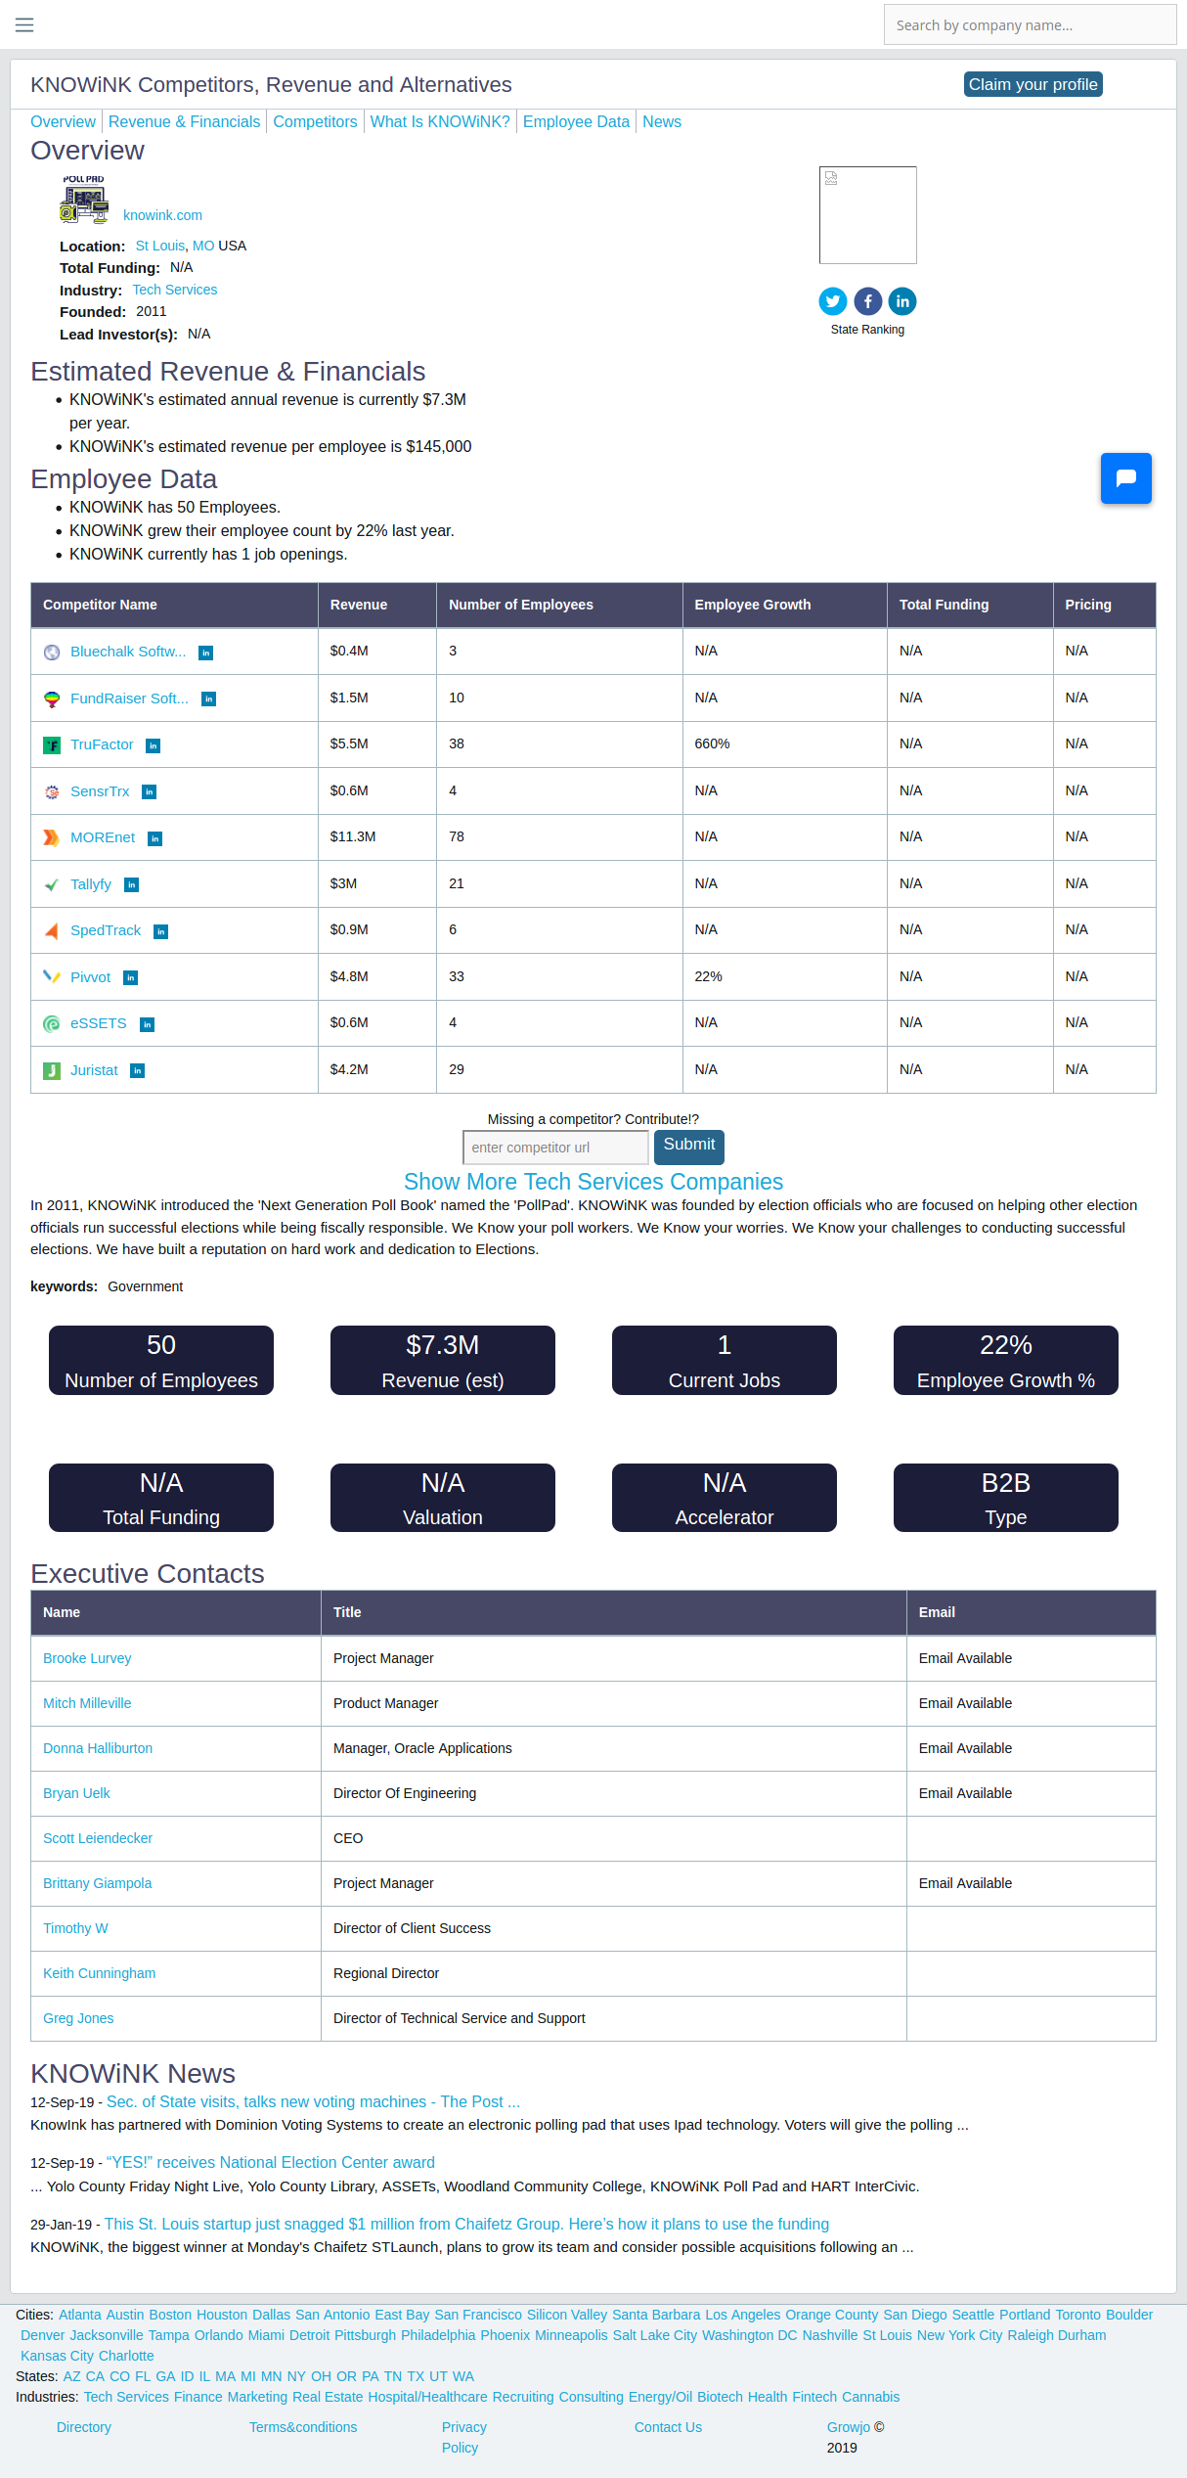Open SpedTrack's LinkedIn icon

[x=161, y=931]
